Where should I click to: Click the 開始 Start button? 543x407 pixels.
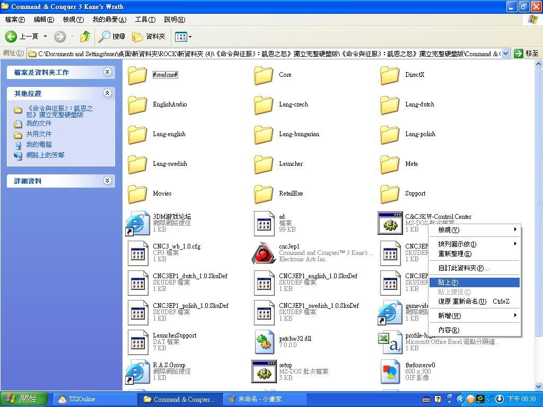[x=21, y=399]
